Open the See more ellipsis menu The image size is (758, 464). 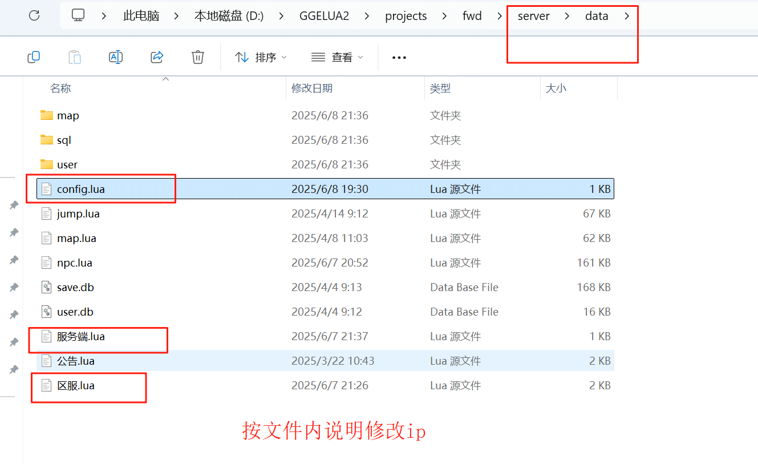399,57
